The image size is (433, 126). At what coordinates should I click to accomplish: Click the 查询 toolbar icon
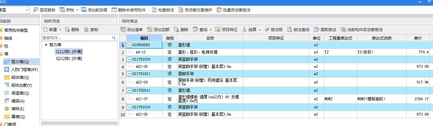point(196,29)
